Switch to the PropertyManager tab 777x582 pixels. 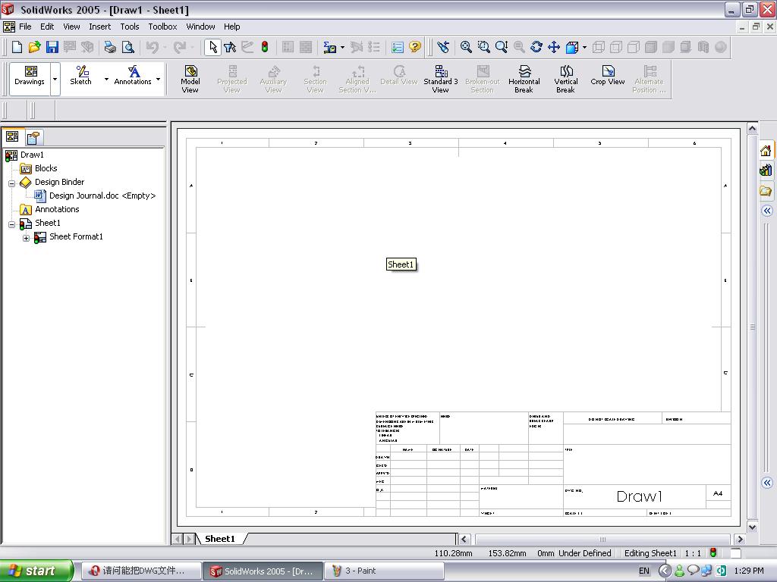[33, 137]
